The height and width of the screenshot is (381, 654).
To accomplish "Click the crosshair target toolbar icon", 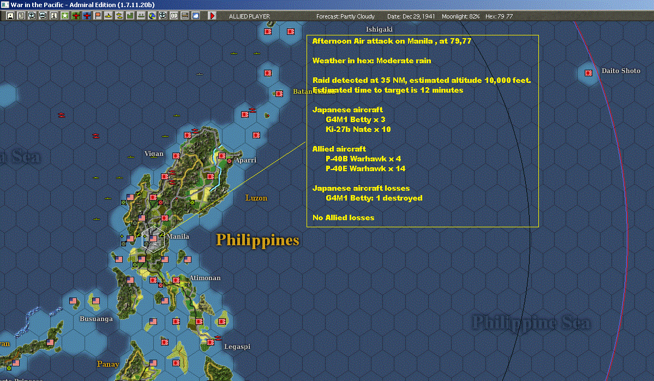I will [x=163, y=16].
